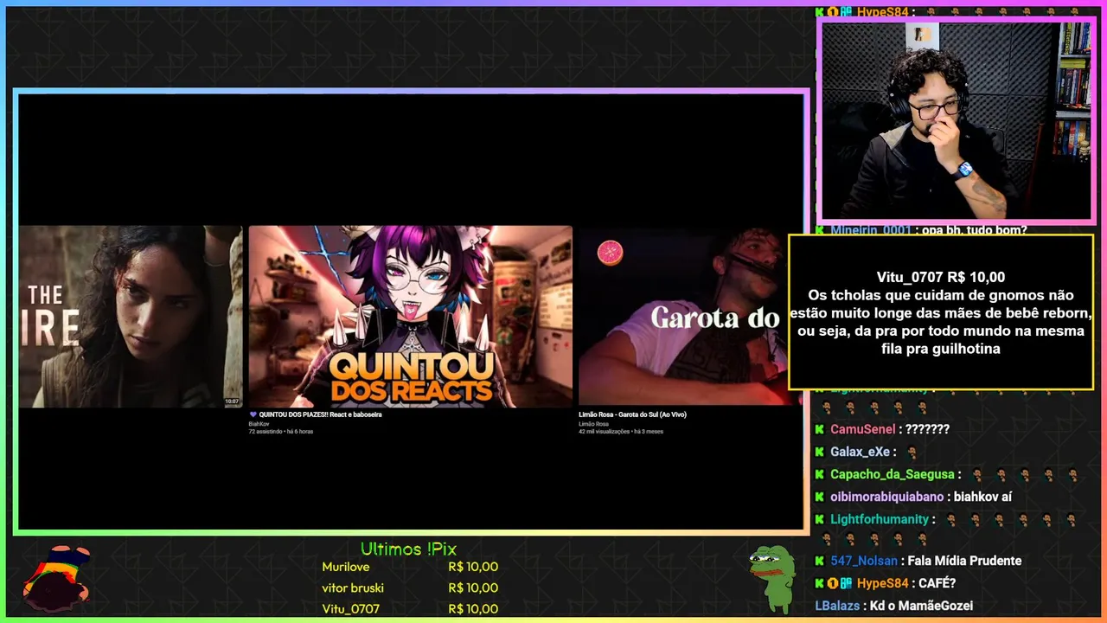Click the LBalazs username in chat
Viewport: 1107px width, 623px height.
pyautogui.click(x=837, y=606)
